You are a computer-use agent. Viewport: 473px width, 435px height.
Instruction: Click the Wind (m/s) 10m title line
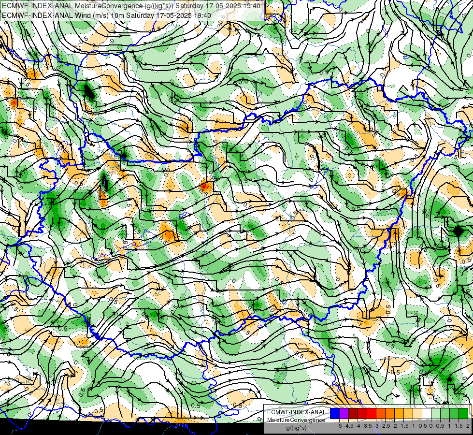(x=106, y=15)
